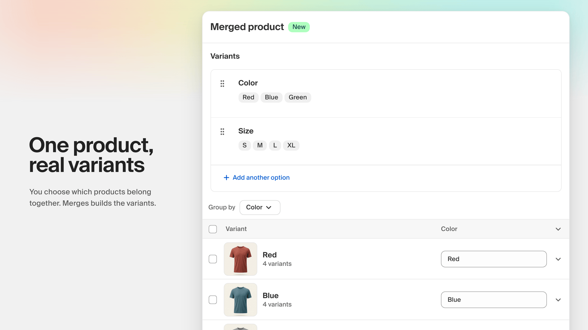This screenshot has width=588, height=330.
Task: Check the Red variant row checkbox
Action: pos(213,259)
